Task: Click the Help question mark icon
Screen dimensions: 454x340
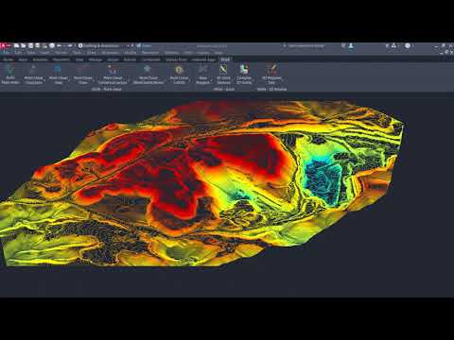Action: tap(408, 46)
